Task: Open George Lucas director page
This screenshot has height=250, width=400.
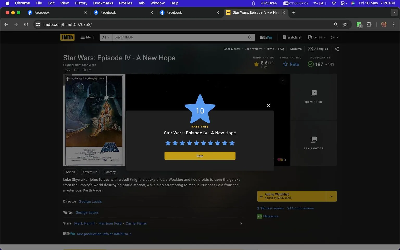Action: [90, 201]
